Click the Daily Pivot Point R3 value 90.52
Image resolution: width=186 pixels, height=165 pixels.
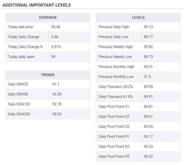148,156
